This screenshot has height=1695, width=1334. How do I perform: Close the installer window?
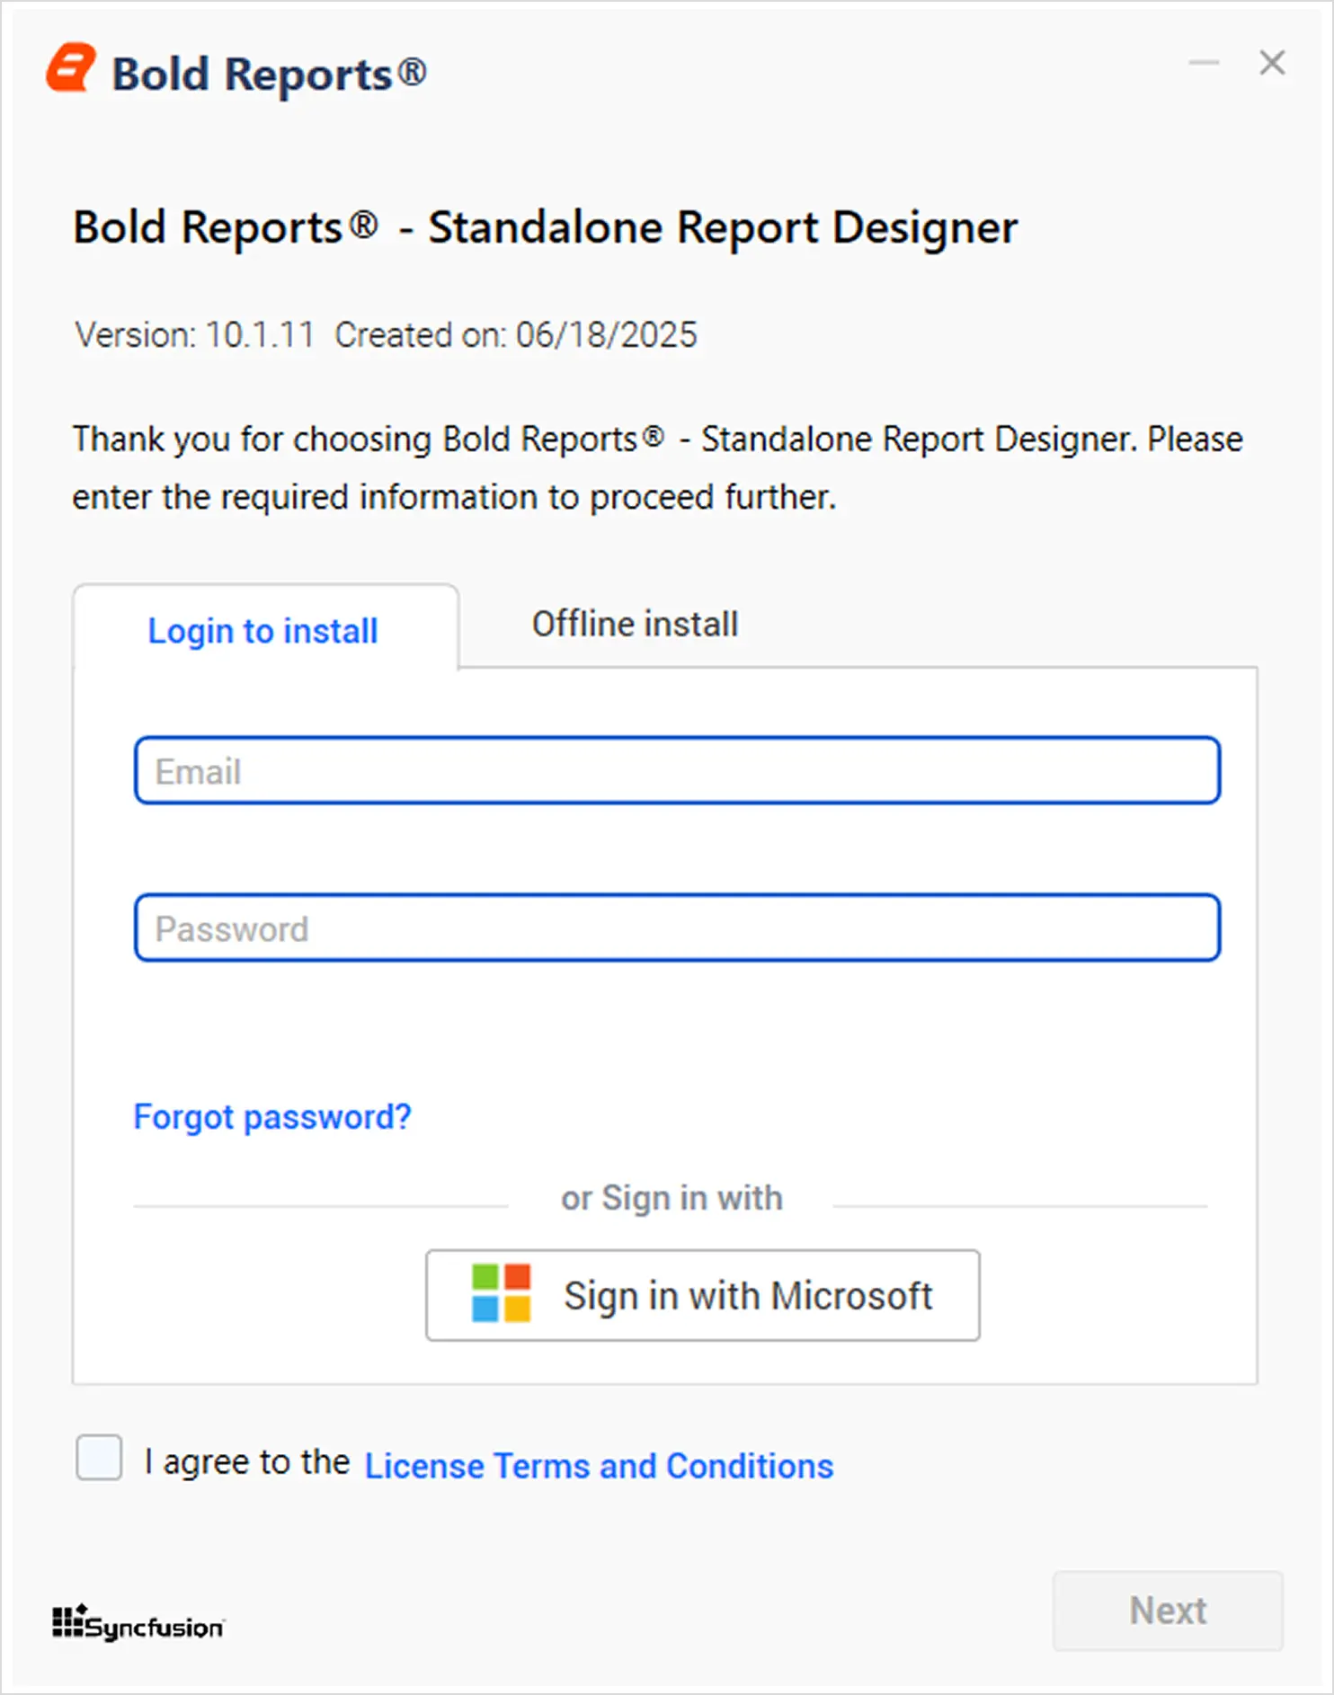point(1272,63)
